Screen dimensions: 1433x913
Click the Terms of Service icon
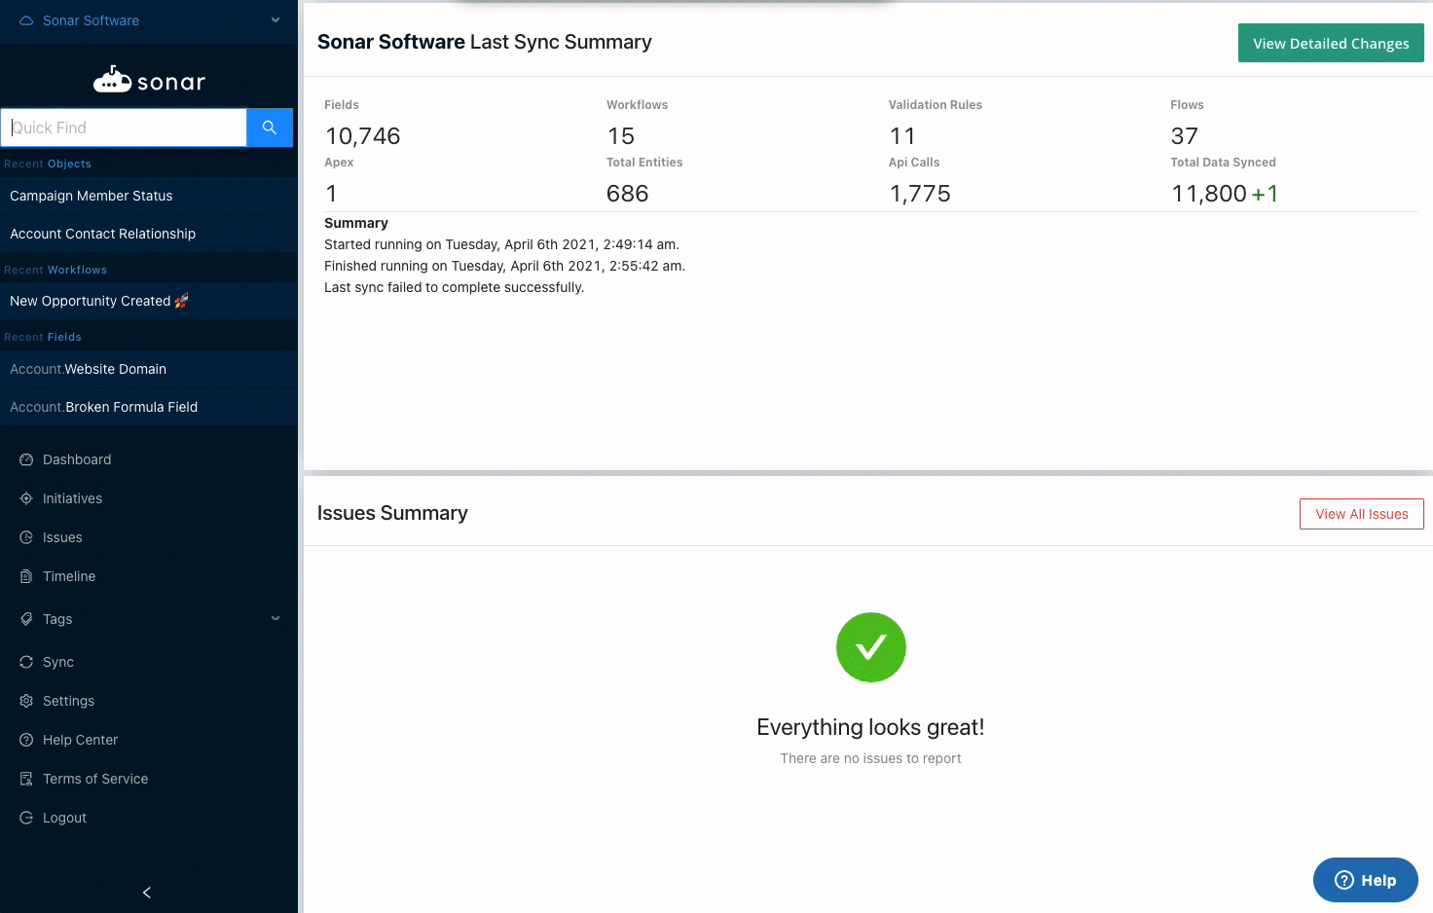click(x=26, y=779)
